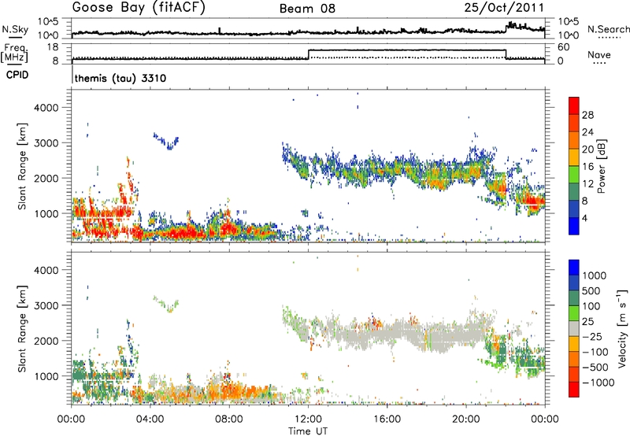Click the date '25/Oct/2011'
This screenshot has height=436, width=630.
[x=504, y=7]
